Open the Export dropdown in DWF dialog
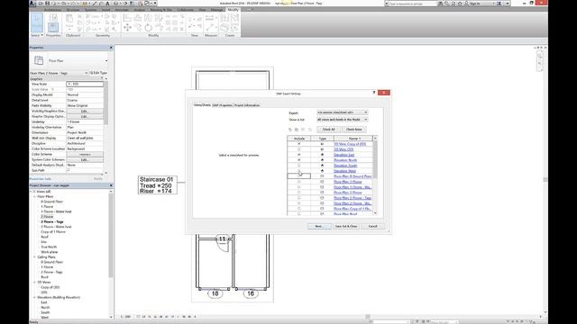577x324 pixels. pyautogui.click(x=343, y=112)
